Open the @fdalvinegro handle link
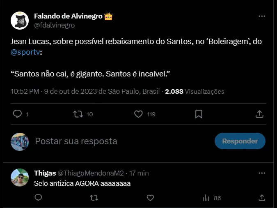Image resolution: width=277 pixels, height=208 pixels. pyautogui.click(x=54, y=25)
